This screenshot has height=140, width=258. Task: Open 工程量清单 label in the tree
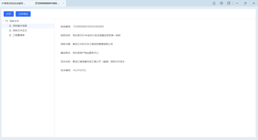tap(19, 35)
